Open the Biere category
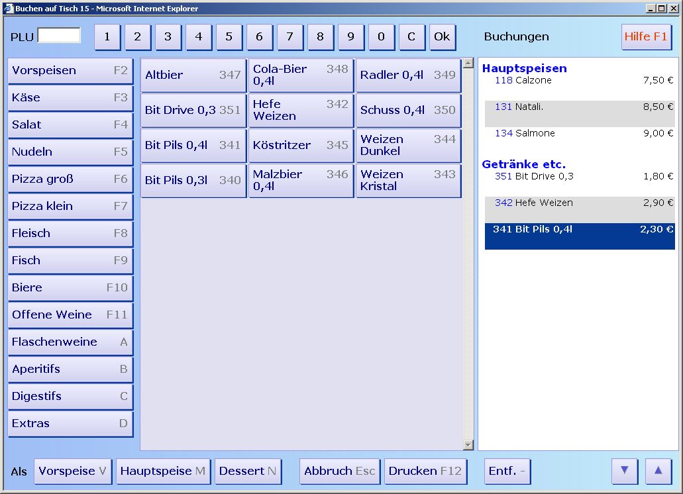The height and width of the screenshot is (494, 683). 70,288
